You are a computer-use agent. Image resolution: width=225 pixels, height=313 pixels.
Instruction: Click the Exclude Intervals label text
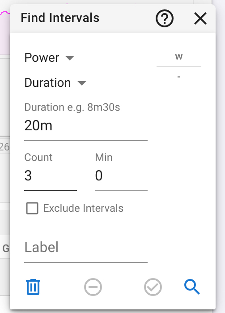click(83, 208)
